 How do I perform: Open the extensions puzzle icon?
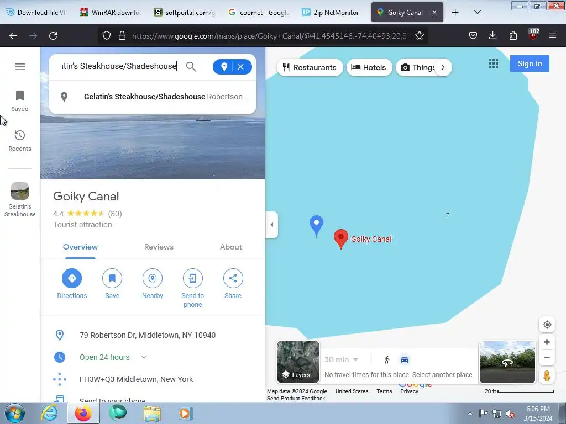pos(513,35)
